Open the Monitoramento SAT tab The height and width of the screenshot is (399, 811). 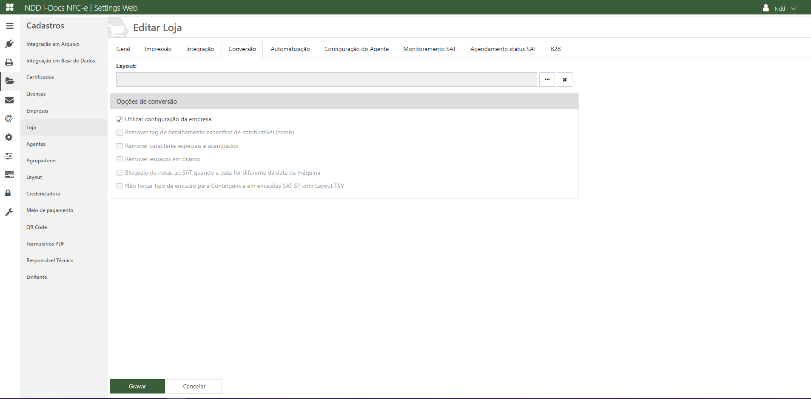coord(429,49)
